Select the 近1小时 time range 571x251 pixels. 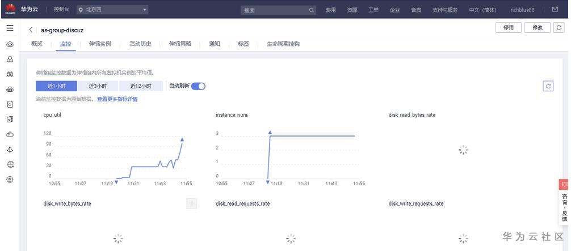tap(56, 86)
